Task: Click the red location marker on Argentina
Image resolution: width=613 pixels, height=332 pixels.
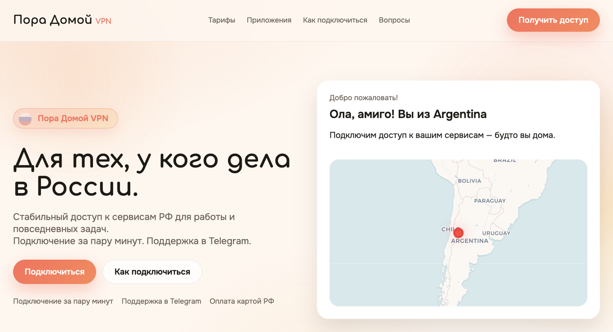Action: point(458,232)
